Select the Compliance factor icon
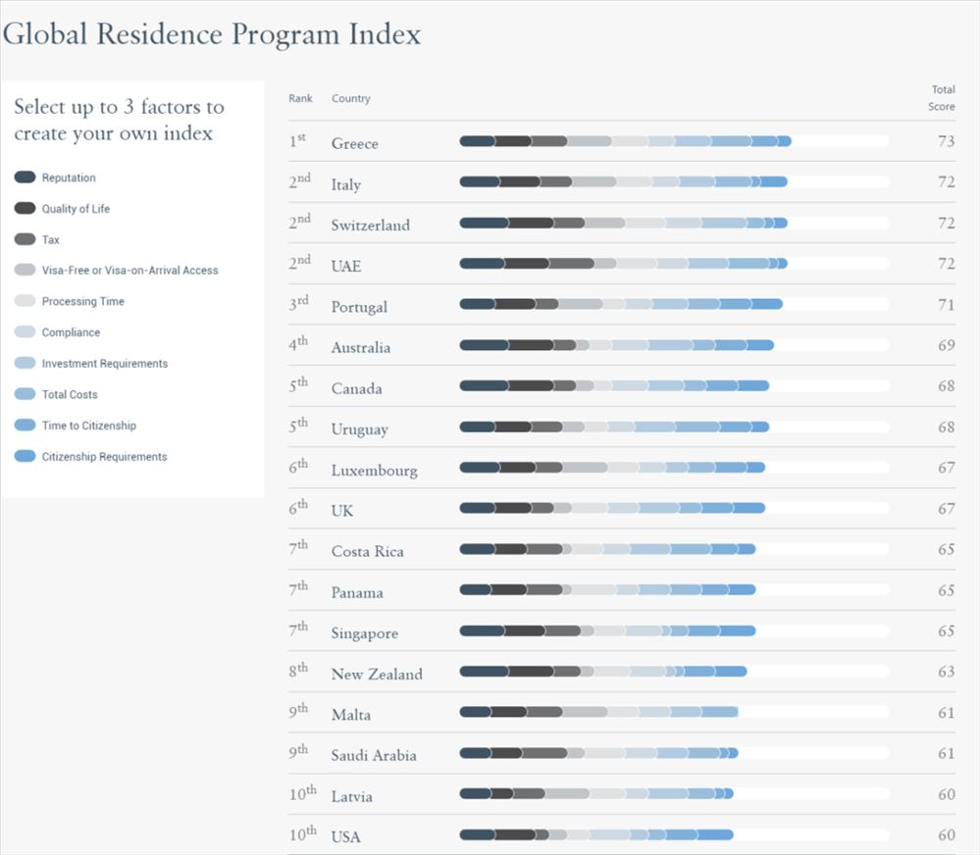The image size is (980, 855). click(26, 332)
